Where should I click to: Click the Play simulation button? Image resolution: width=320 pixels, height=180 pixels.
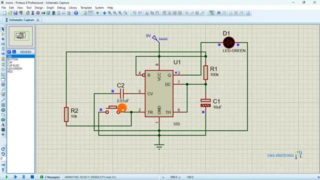click(x=6, y=177)
